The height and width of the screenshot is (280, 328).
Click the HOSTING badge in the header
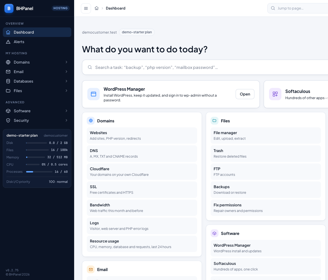[60, 8]
